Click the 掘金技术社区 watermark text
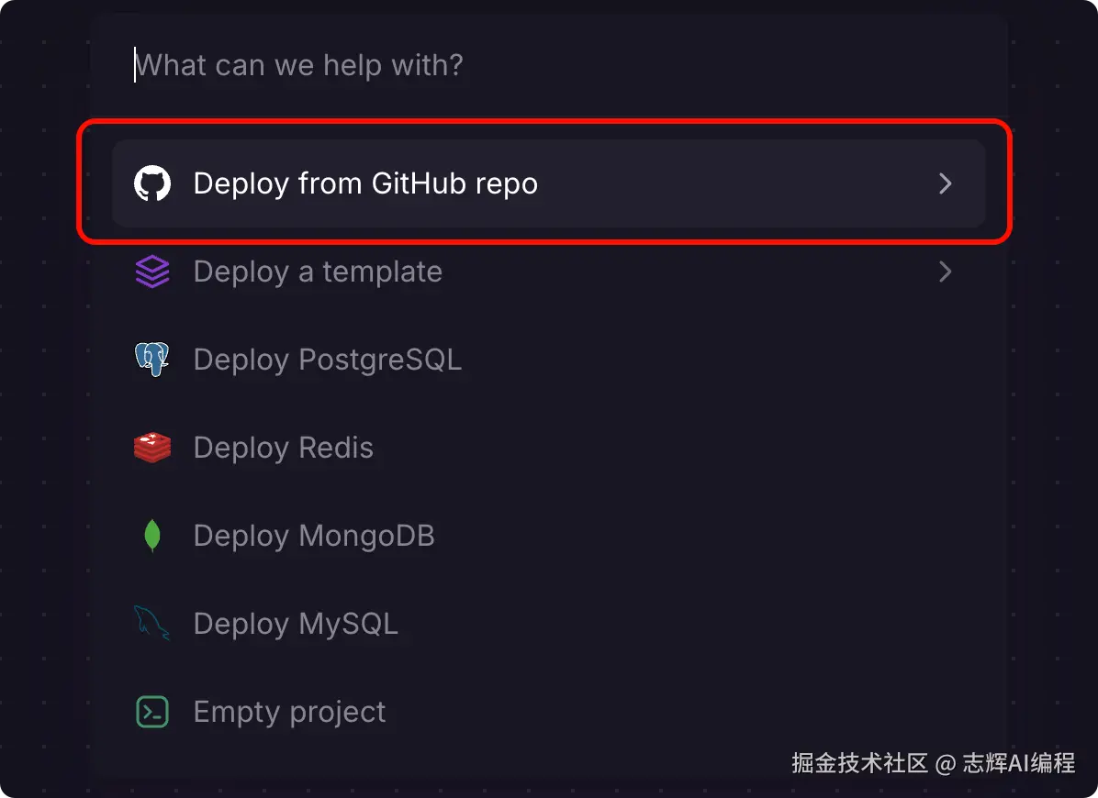The width and height of the screenshot is (1098, 798). 859,763
